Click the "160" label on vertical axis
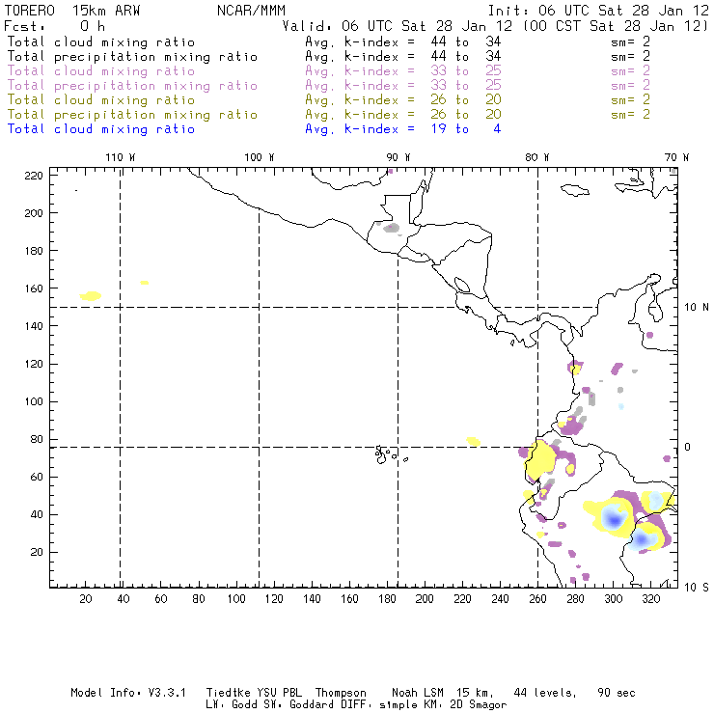This screenshot has width=714, height=714. [34, 288]
